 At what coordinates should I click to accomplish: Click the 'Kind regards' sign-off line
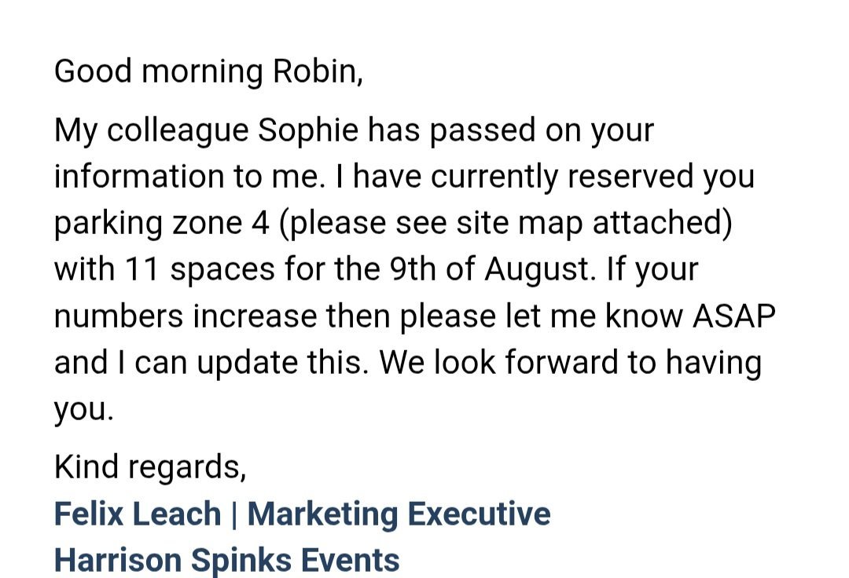point(150,467)
